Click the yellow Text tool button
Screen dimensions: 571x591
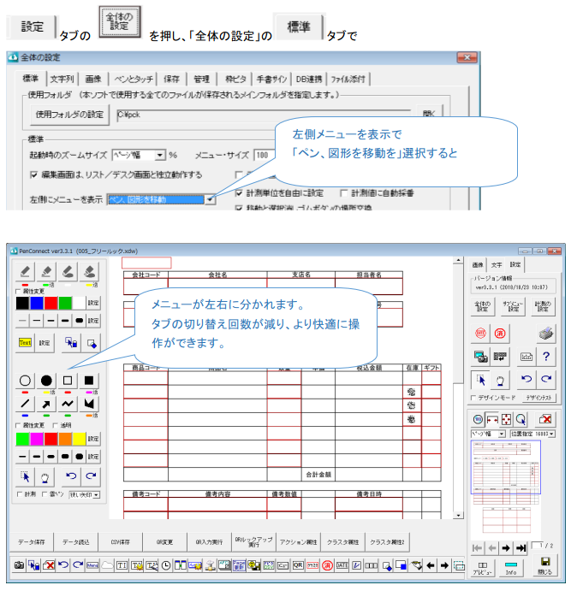point(26,342)
